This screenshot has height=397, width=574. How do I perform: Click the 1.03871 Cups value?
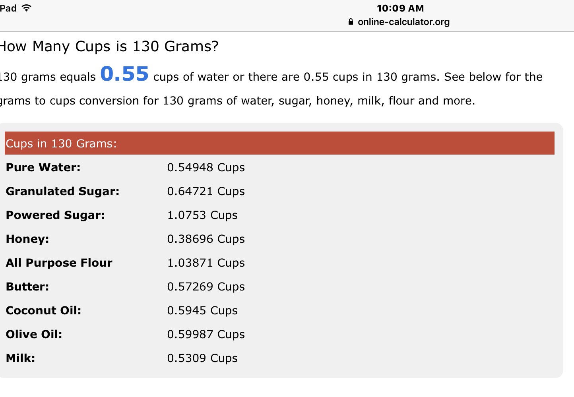coord(206,263)
